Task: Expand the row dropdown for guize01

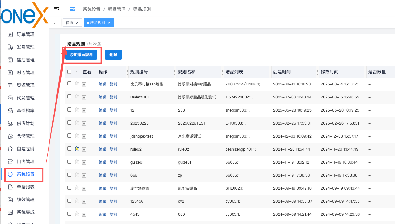Action: point(84,162)
